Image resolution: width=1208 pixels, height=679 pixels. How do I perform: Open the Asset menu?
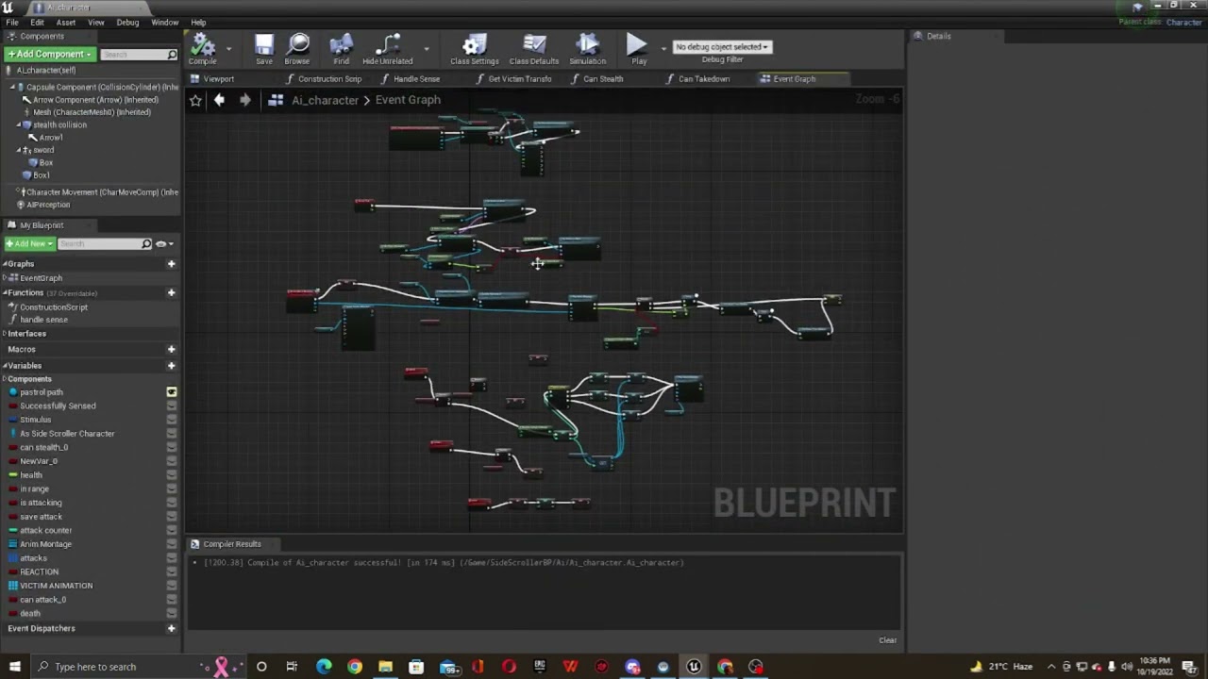pos(66,23)
